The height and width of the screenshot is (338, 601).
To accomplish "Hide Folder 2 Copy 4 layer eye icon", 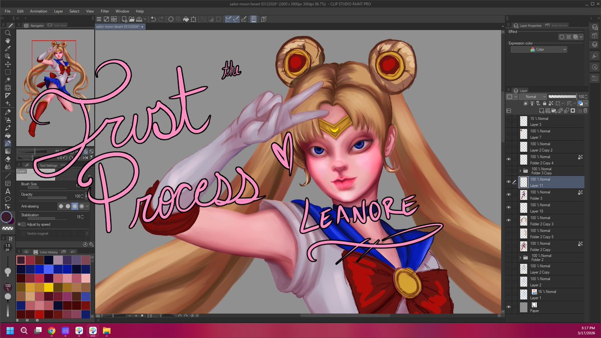I will coord(509,159).
